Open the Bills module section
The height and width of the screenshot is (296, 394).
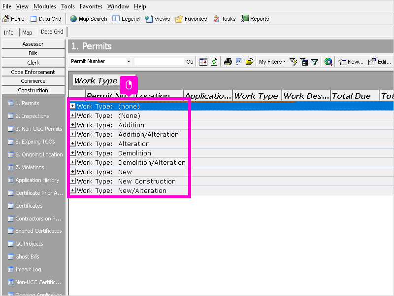coord(33,53)
